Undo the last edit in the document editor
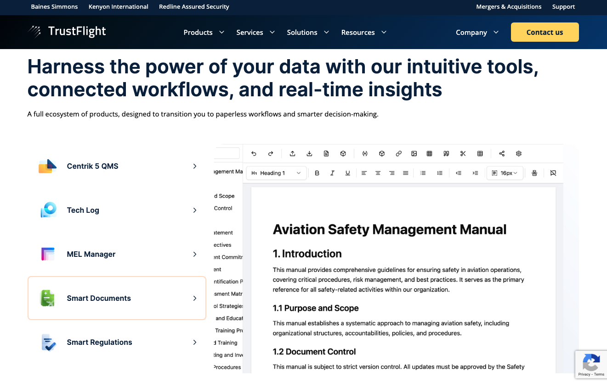This screenshot has width=607, height=382. click(253, 154)
